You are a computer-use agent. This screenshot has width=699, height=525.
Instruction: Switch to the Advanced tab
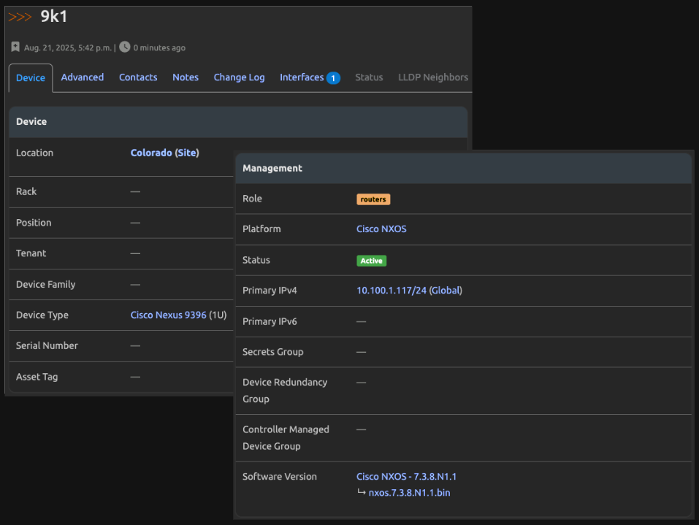[82, 77]
